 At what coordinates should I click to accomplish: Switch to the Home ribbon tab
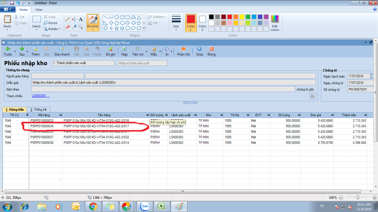24,10
